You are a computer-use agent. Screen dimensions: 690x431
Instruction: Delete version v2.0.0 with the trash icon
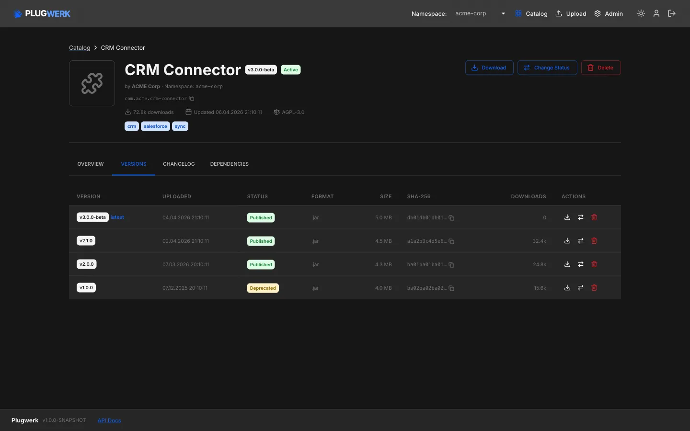pyautogui.click(x=594, y=264)
